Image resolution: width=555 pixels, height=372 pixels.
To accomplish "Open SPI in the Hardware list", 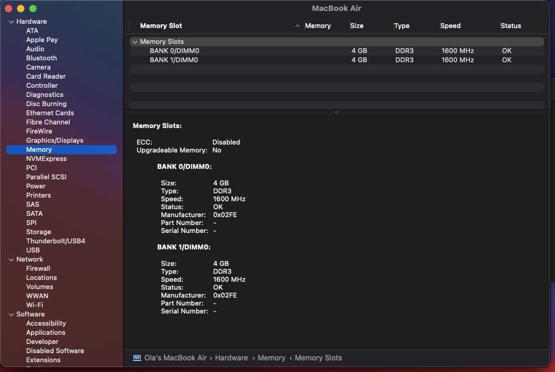I will pyautogui.click(x=31, y=223).
